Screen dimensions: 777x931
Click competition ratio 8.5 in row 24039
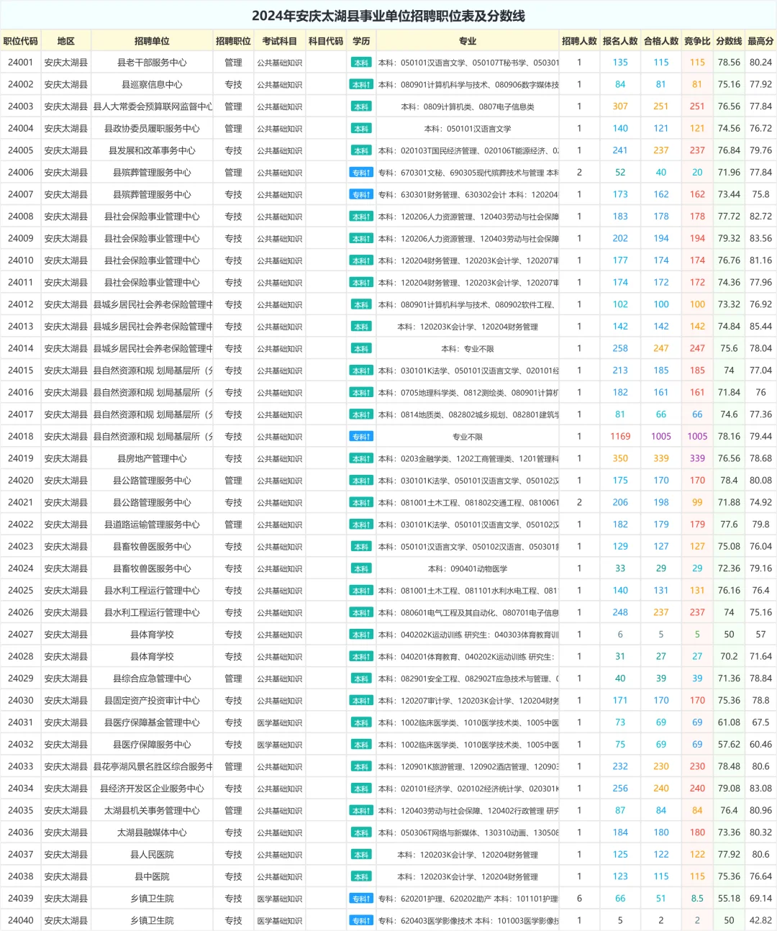point(697,899)
